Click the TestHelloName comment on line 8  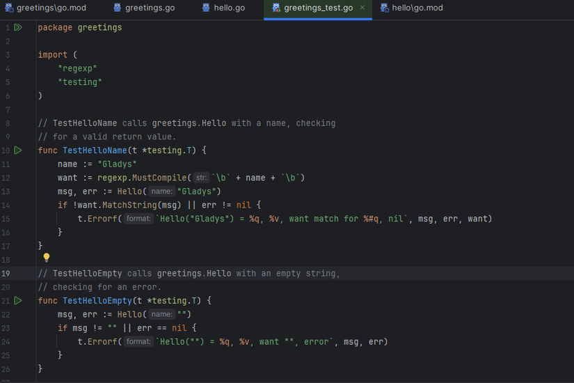coord(186,123)
